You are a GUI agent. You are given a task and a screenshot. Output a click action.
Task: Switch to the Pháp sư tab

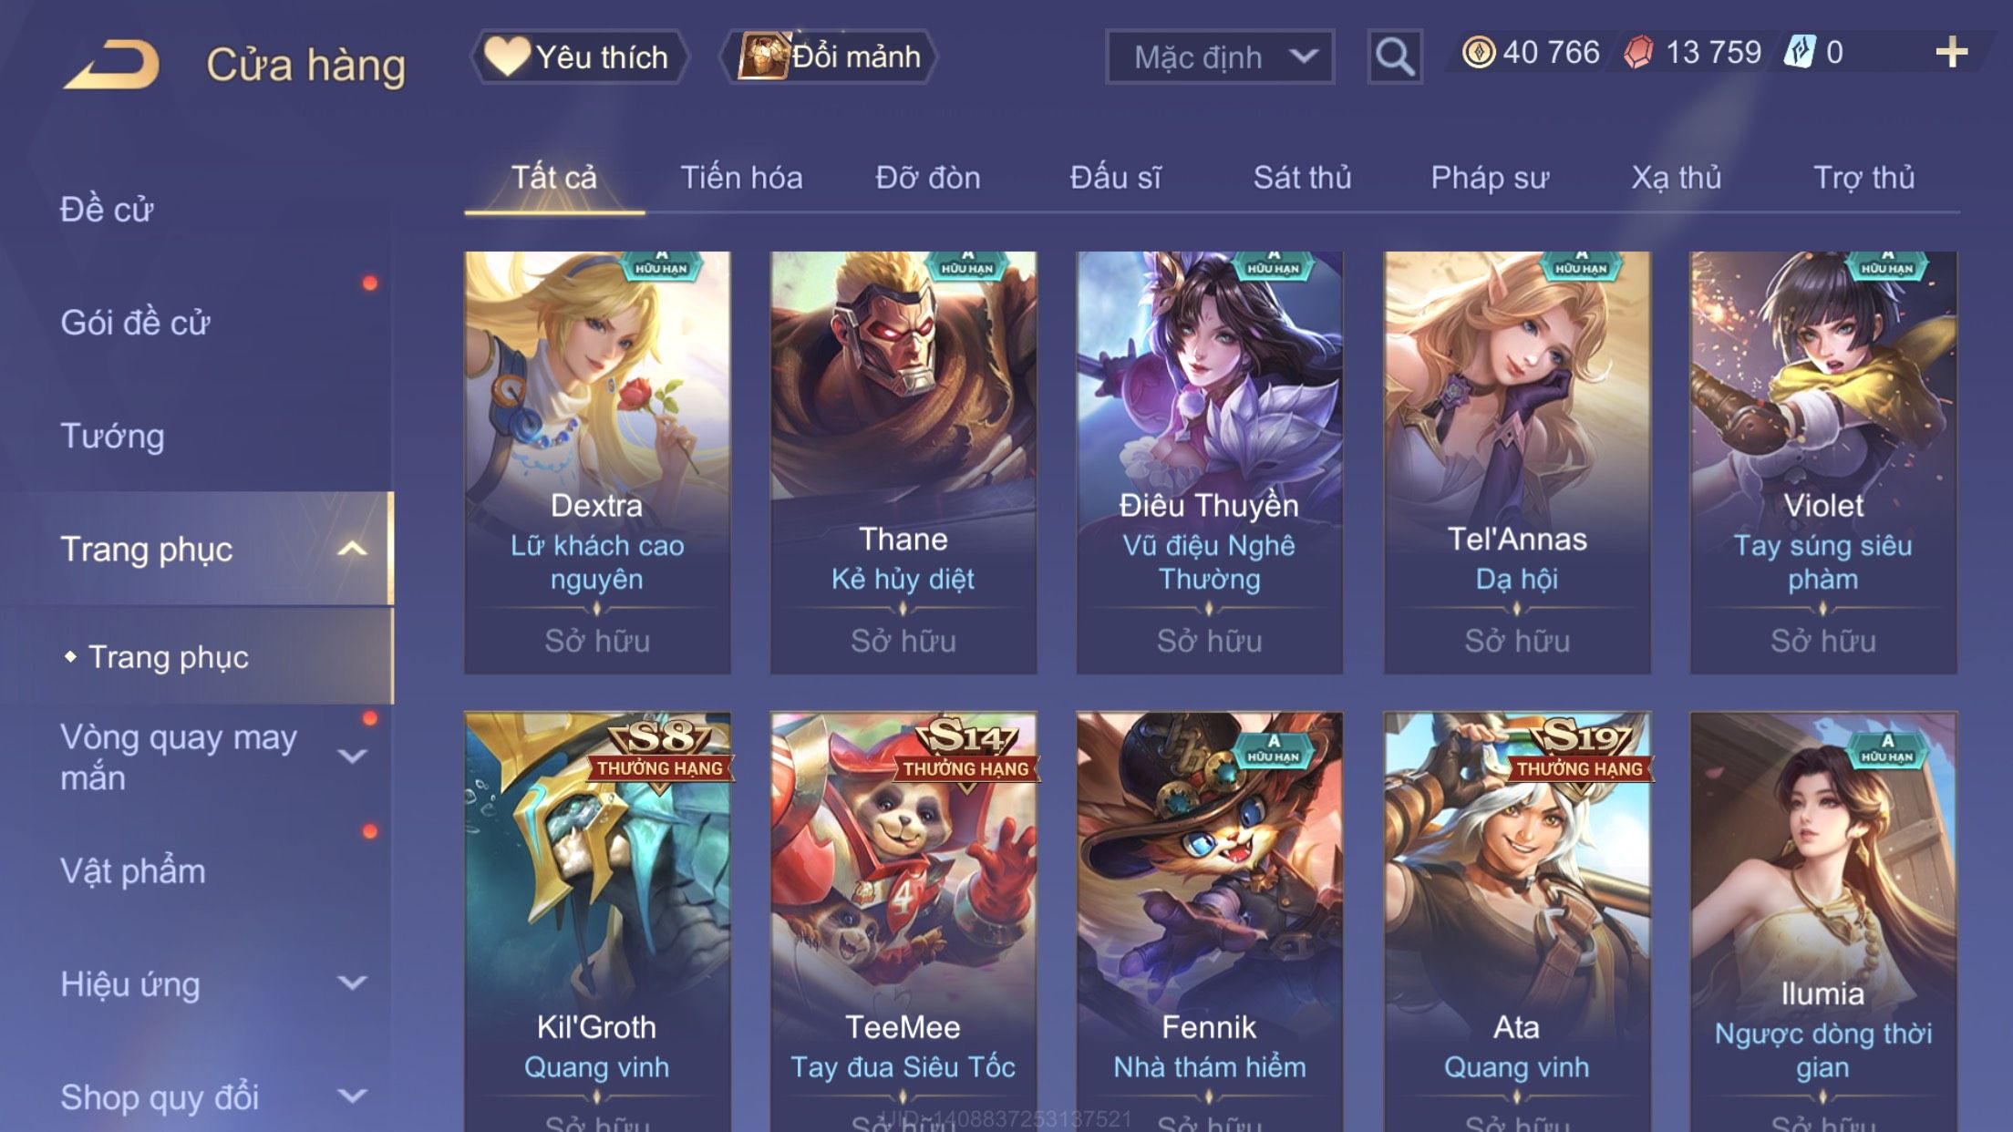point(1490,178)
